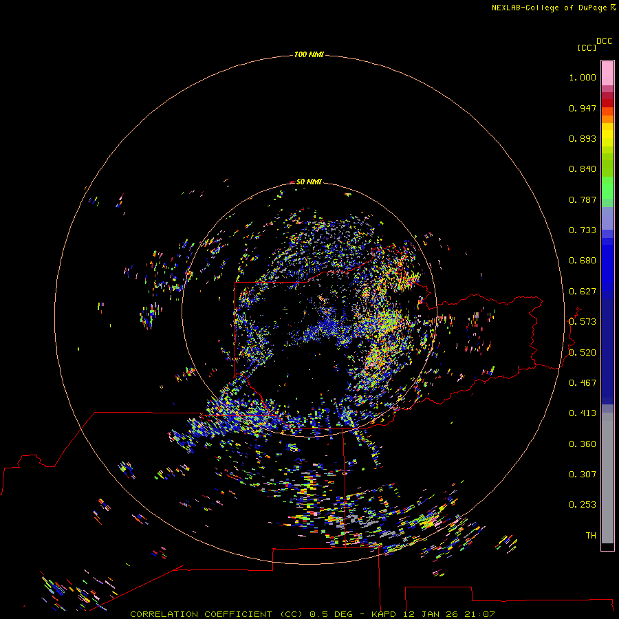Click the pink segment atop the color bar
Image resolution: width=619 pixels, height=619 pixels.
[x=607, y=74]
